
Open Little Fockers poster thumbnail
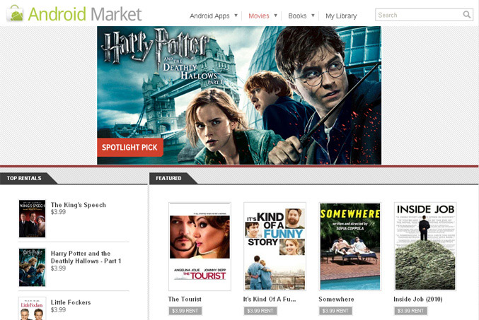click(32, 309)
